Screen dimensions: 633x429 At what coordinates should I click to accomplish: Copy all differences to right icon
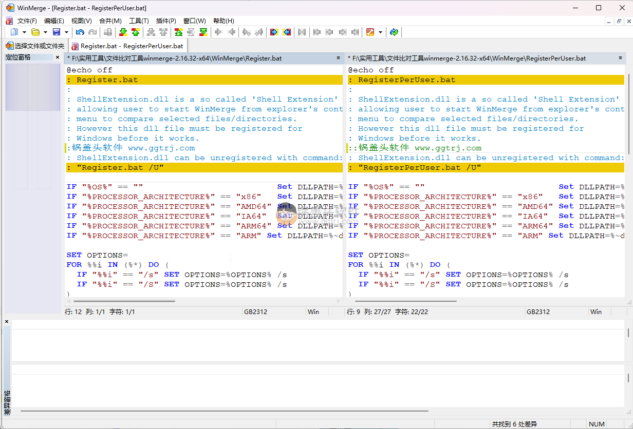[274, 32]
